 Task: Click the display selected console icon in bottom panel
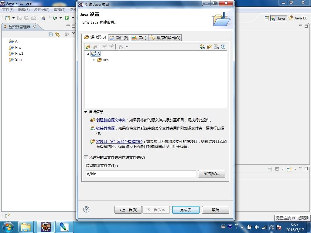tap(277, 169)
